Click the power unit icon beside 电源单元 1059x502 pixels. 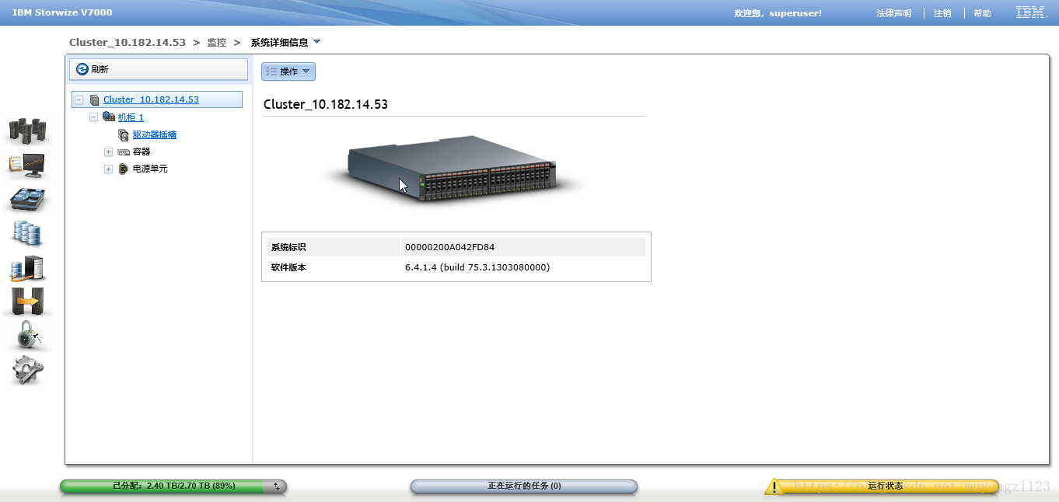[124, 169]
